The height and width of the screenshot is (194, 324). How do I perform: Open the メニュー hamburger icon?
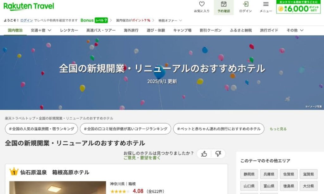click(x=266, y=4)
